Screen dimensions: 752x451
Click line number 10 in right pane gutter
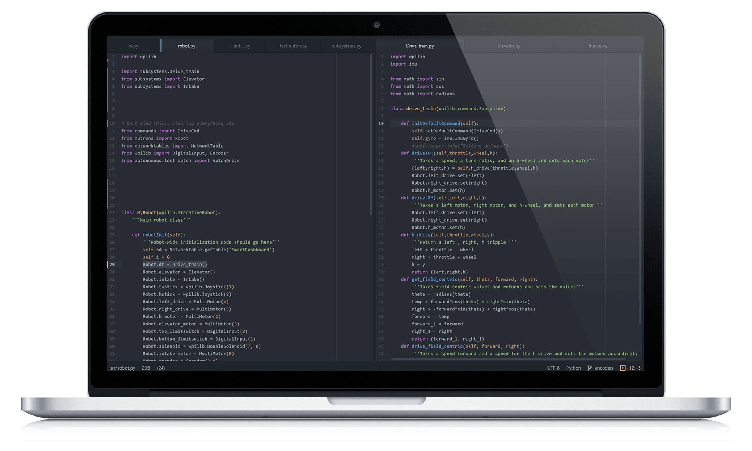(381, 124)
